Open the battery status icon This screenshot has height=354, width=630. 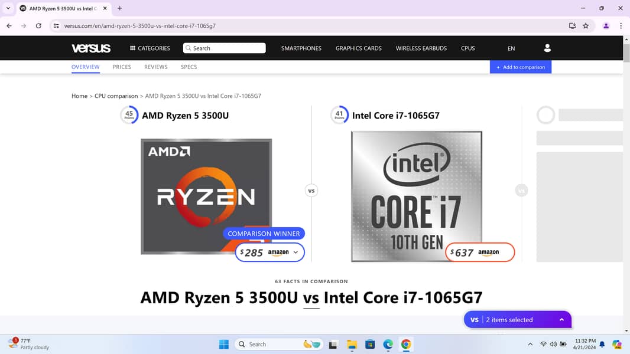coord(563,344)
